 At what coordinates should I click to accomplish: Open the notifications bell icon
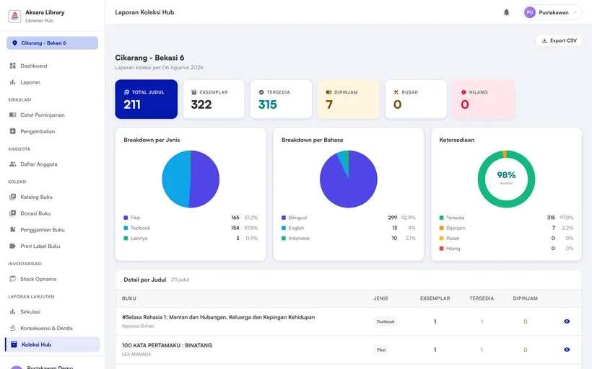(506, 12)
